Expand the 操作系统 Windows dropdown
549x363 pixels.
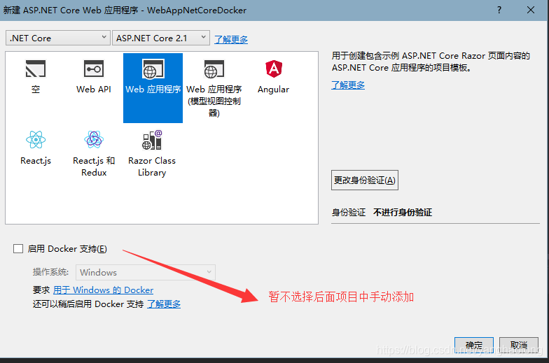(146, 272)
